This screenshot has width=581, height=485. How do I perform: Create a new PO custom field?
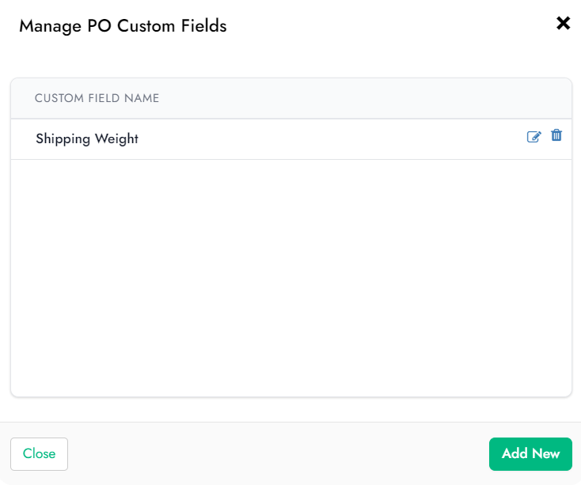pyautogui.click(x=530, y=454)
